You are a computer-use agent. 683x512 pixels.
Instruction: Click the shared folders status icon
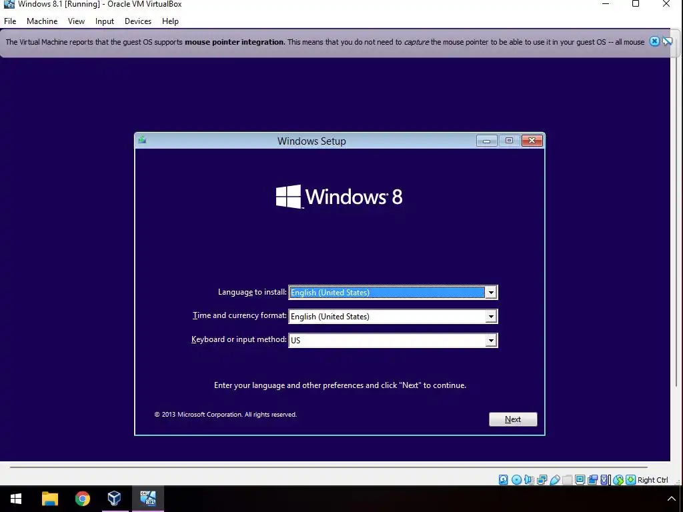point(567,480)
